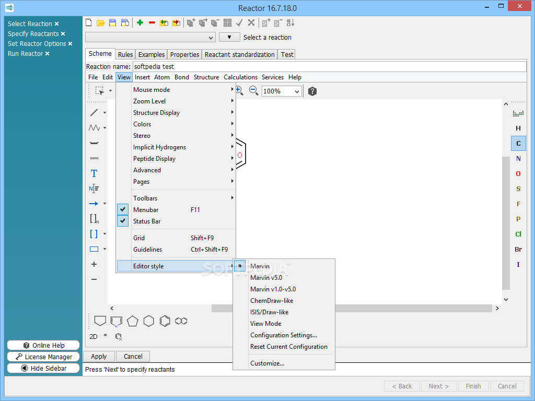This screenshot has height=401, width=535.
Task: Select the rectangle selection tool
Action: pyautogui.click(x=100, y=91)
